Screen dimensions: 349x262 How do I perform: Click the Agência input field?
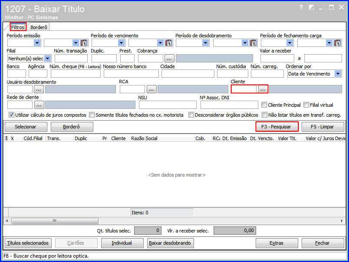(38, 74)
